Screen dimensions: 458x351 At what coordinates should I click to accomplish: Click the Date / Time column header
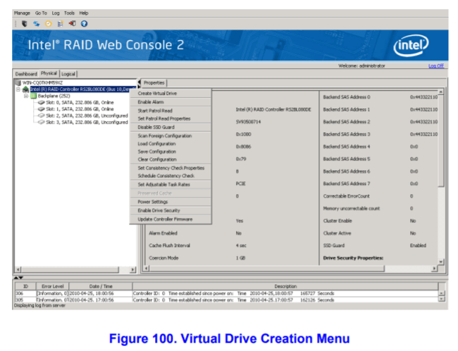[101, 286]
